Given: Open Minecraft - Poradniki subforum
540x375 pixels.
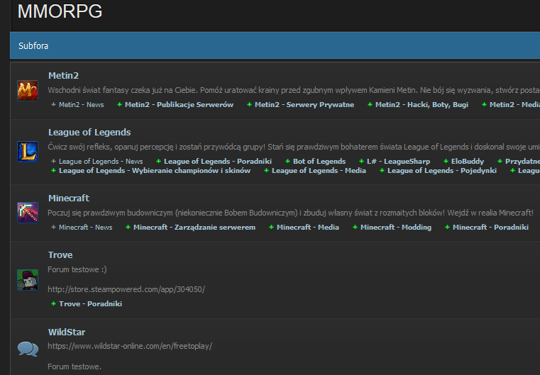Looking at the screenshot, I should (x=491, y=228).
